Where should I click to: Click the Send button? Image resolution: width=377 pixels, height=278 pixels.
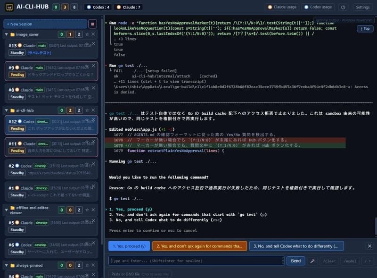[x=296, y=261]
